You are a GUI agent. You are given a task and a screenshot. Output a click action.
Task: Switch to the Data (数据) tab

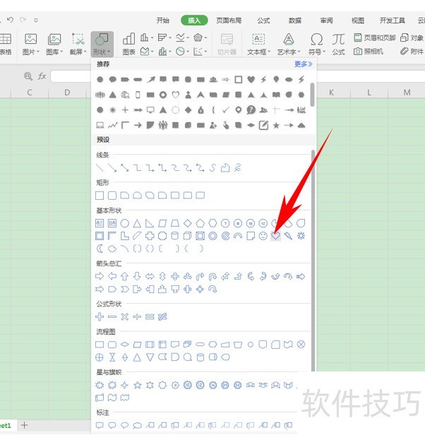[x=295, y=20]
